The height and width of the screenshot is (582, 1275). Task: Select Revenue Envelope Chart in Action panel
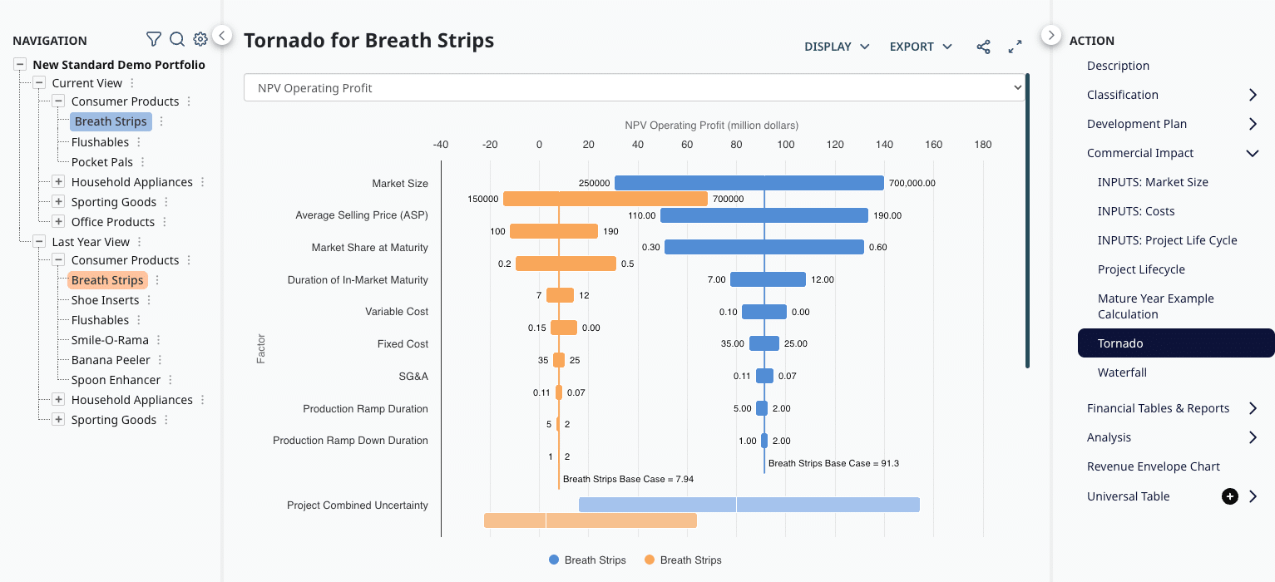(1153, 466)
